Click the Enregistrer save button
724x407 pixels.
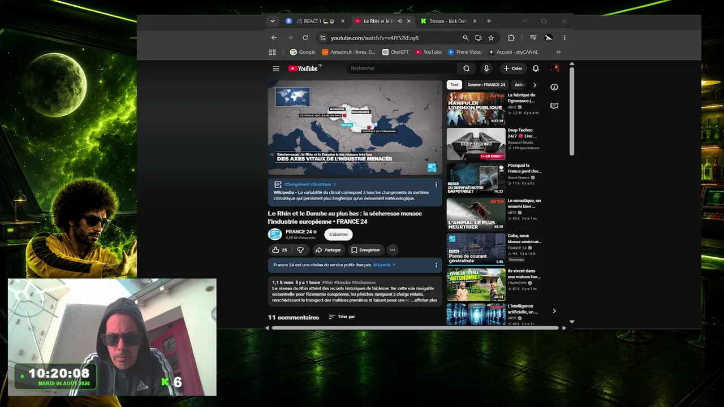(x=365, y=250)
